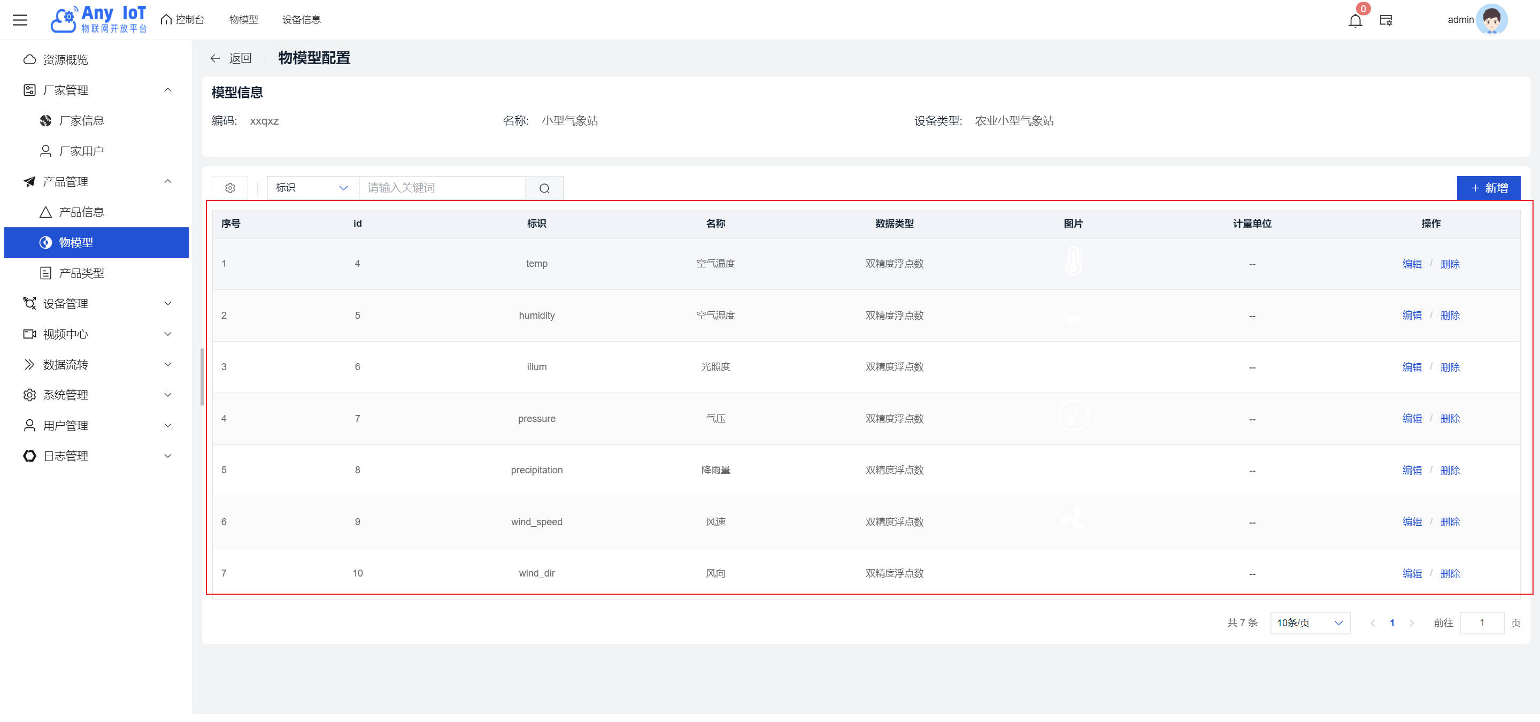
Task: Click 编辑 link for humidity row
Action: [x=1412, y=315]
